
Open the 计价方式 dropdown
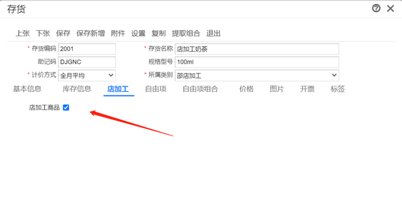(87, 76)
